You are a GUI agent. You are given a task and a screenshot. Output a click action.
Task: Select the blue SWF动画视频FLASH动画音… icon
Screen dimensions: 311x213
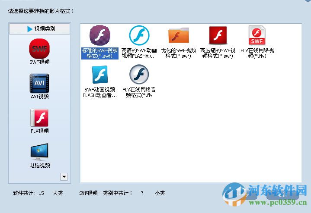100,75
